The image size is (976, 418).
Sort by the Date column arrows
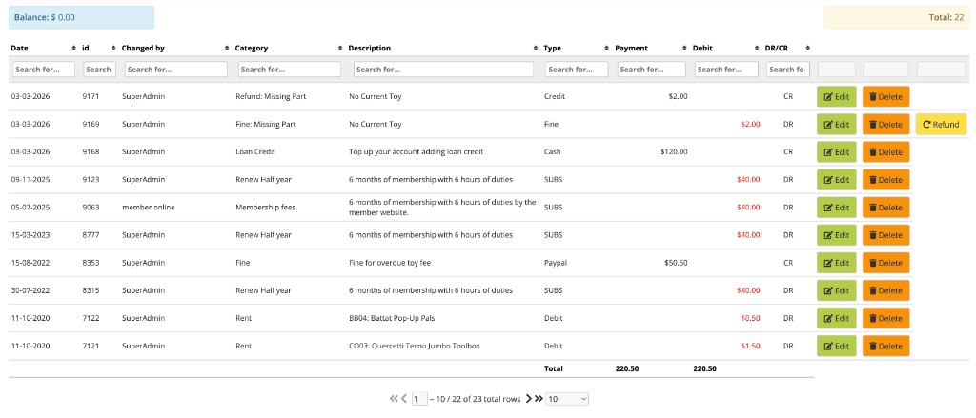pos(74,48)
